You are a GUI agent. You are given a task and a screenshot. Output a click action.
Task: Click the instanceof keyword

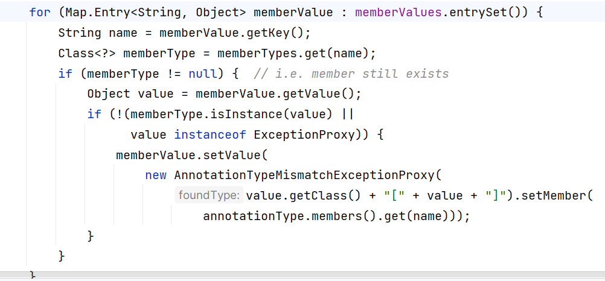(x=211, y=134)
